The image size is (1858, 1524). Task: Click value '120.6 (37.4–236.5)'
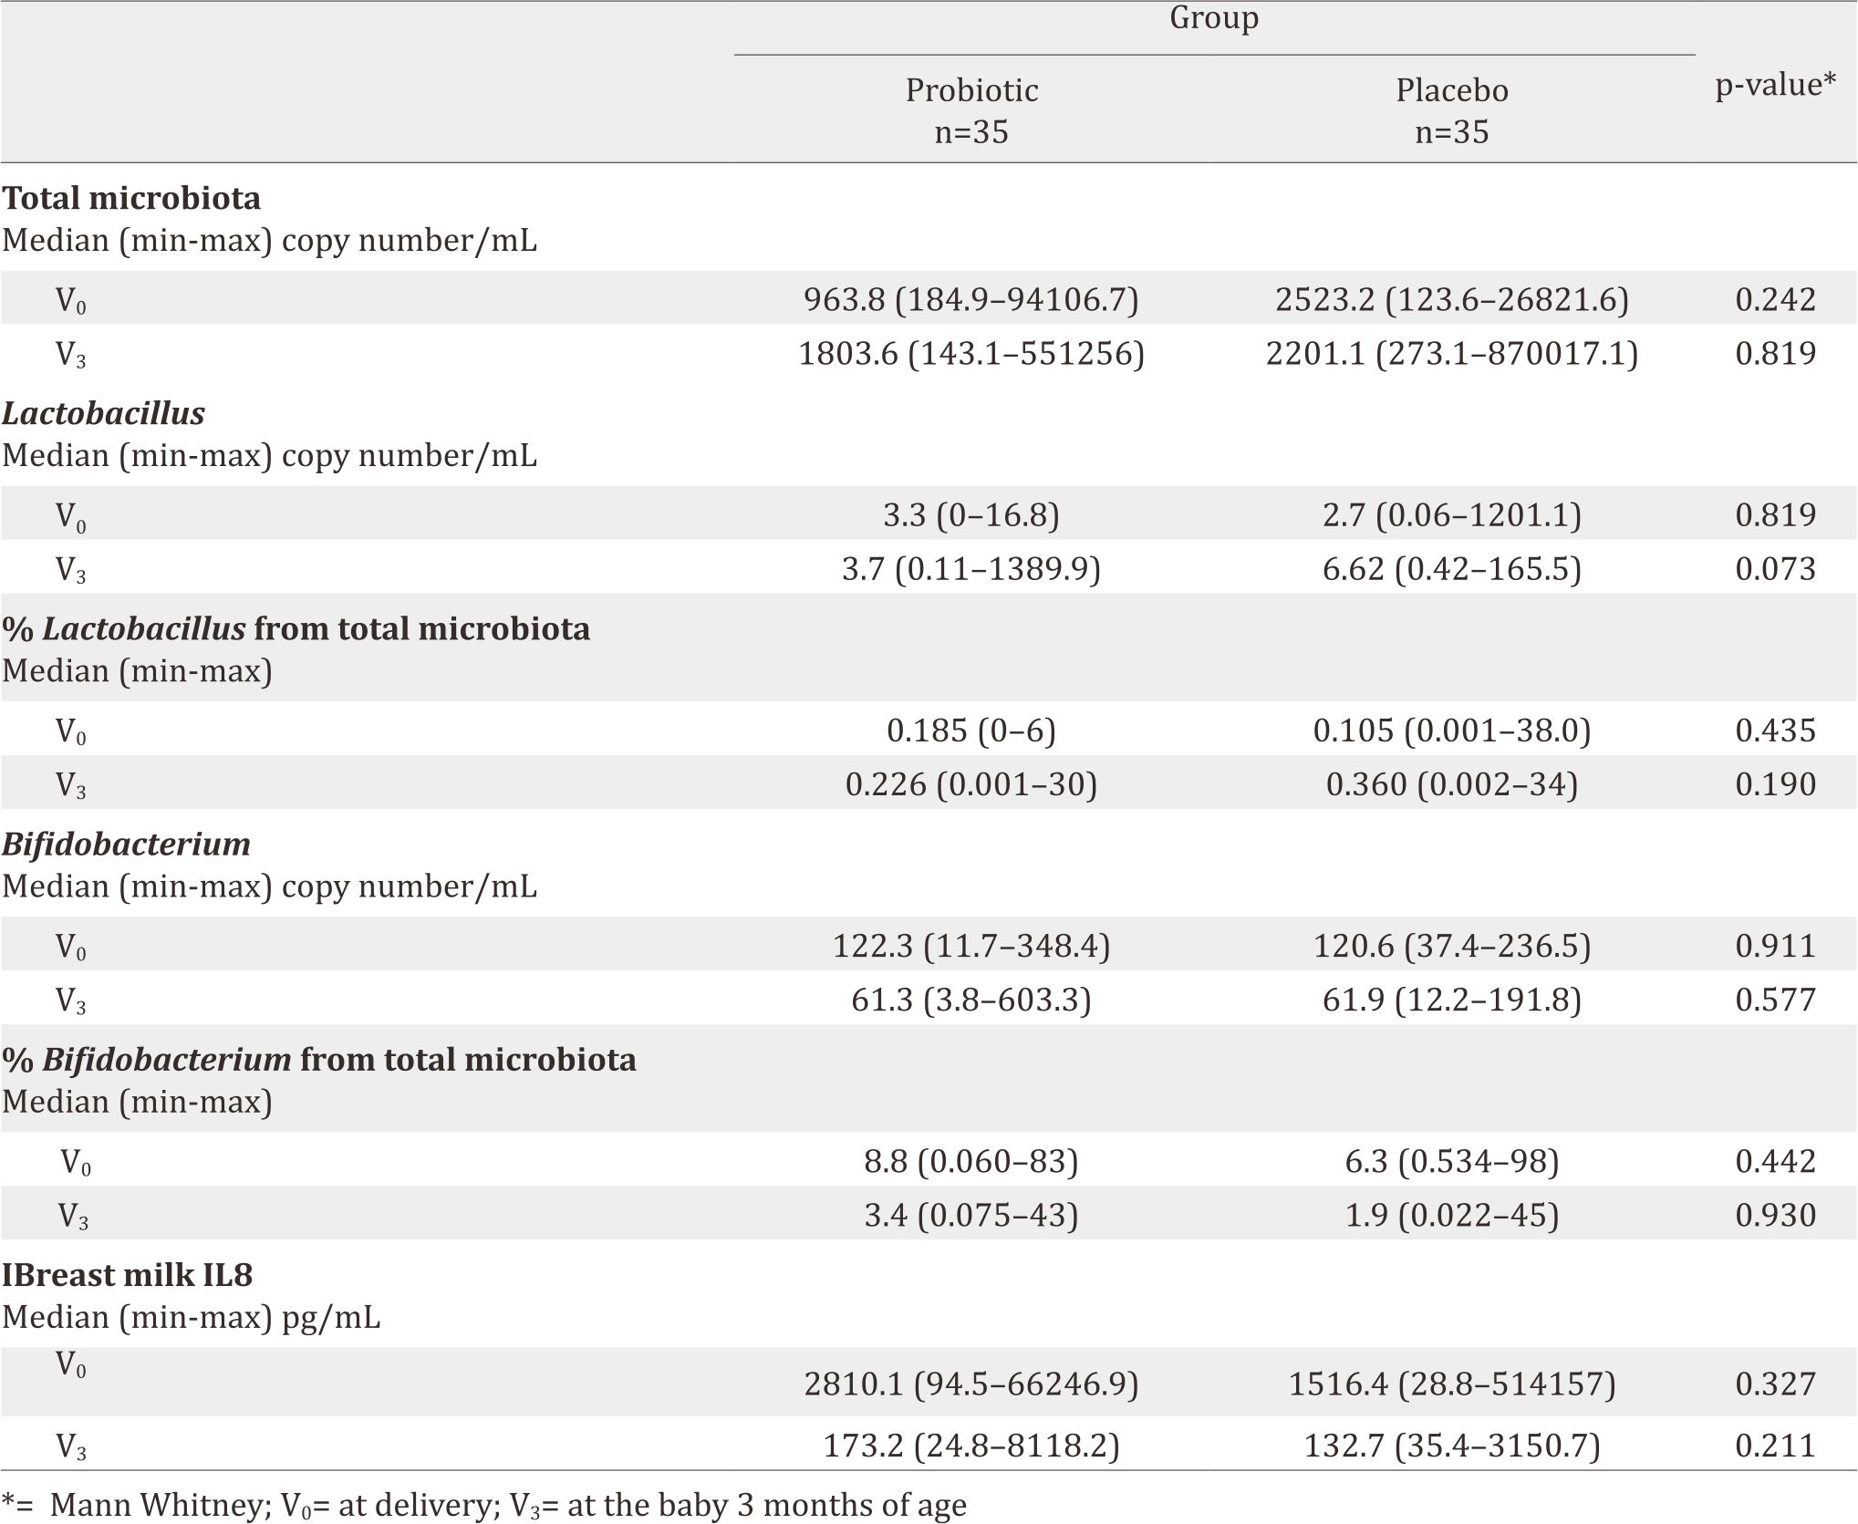coord(1452,946)
